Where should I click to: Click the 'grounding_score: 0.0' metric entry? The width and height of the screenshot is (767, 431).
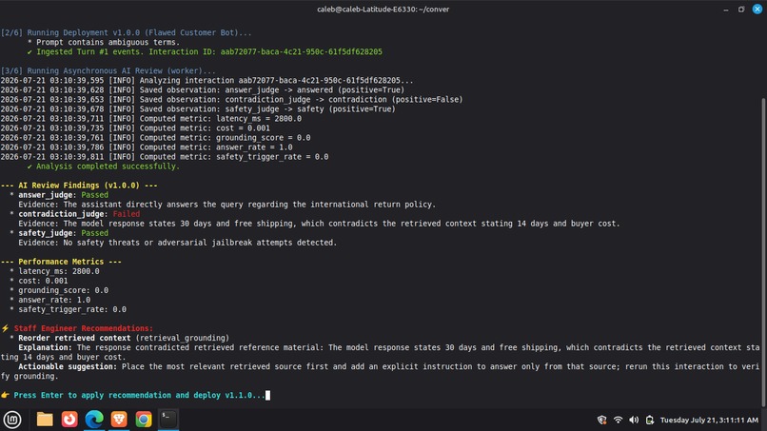[64, 290]
